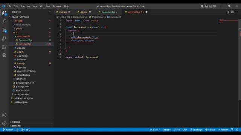The height and width of the screenshot is (135, 241).
Task: Click the open changes icon in editor toolbar
Action: coord(227,12)
